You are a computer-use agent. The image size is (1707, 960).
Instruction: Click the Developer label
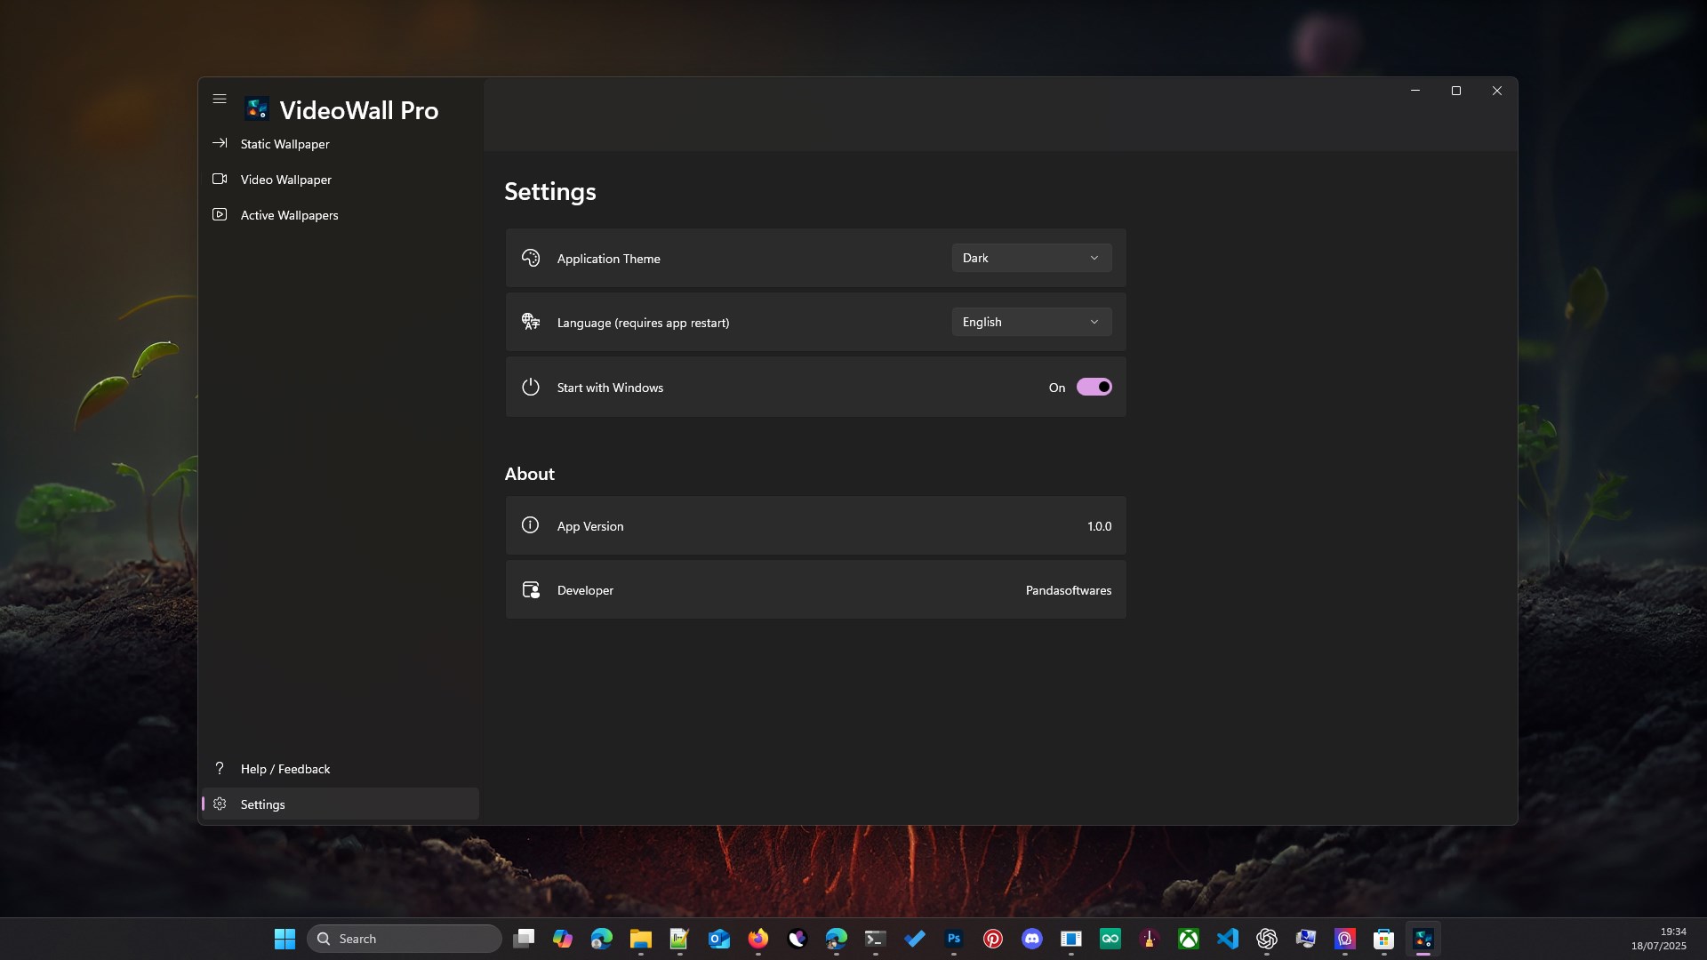click(585, 590)
